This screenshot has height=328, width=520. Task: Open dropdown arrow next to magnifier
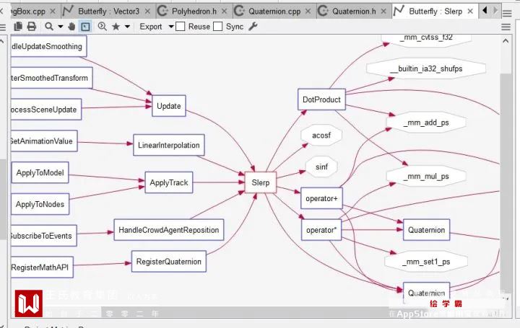click(61, 27)
